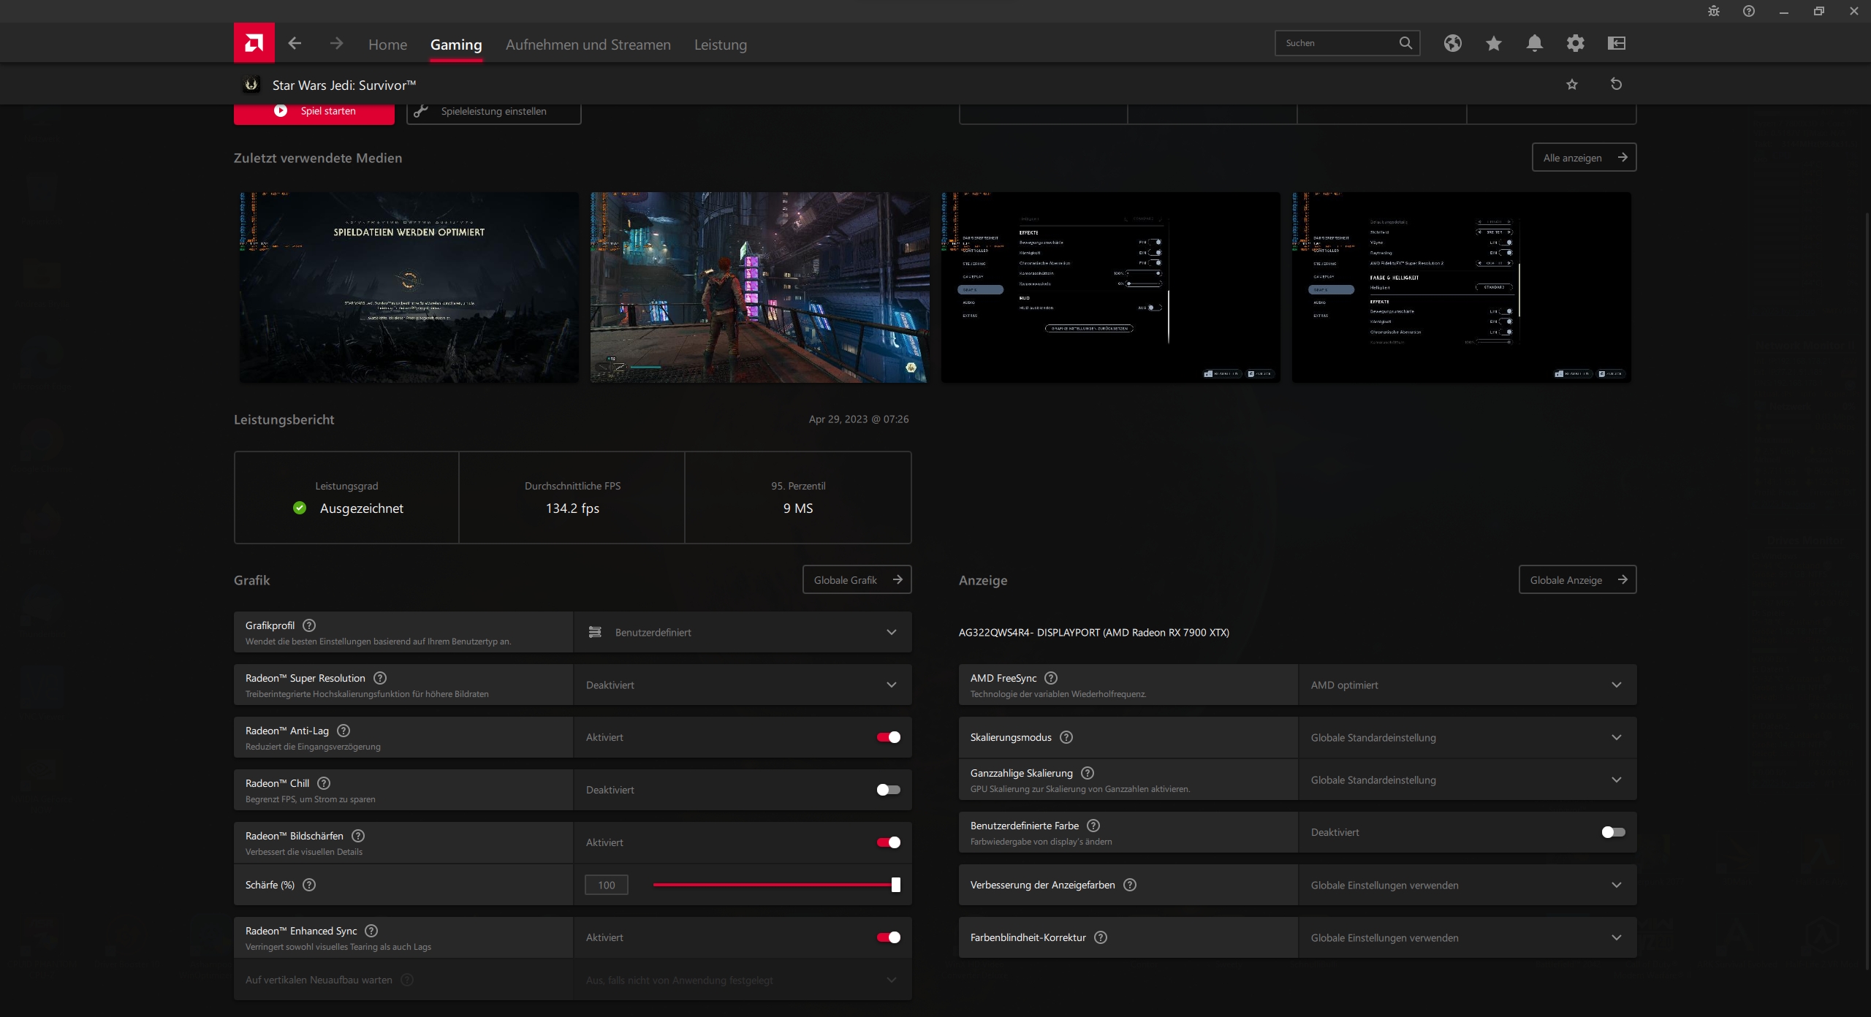Image resolution: width=1871 pixels, height=1017 pixels.
Task: Disable Radeon Anti-Lag toggle
Action: (x=888, y=737)
